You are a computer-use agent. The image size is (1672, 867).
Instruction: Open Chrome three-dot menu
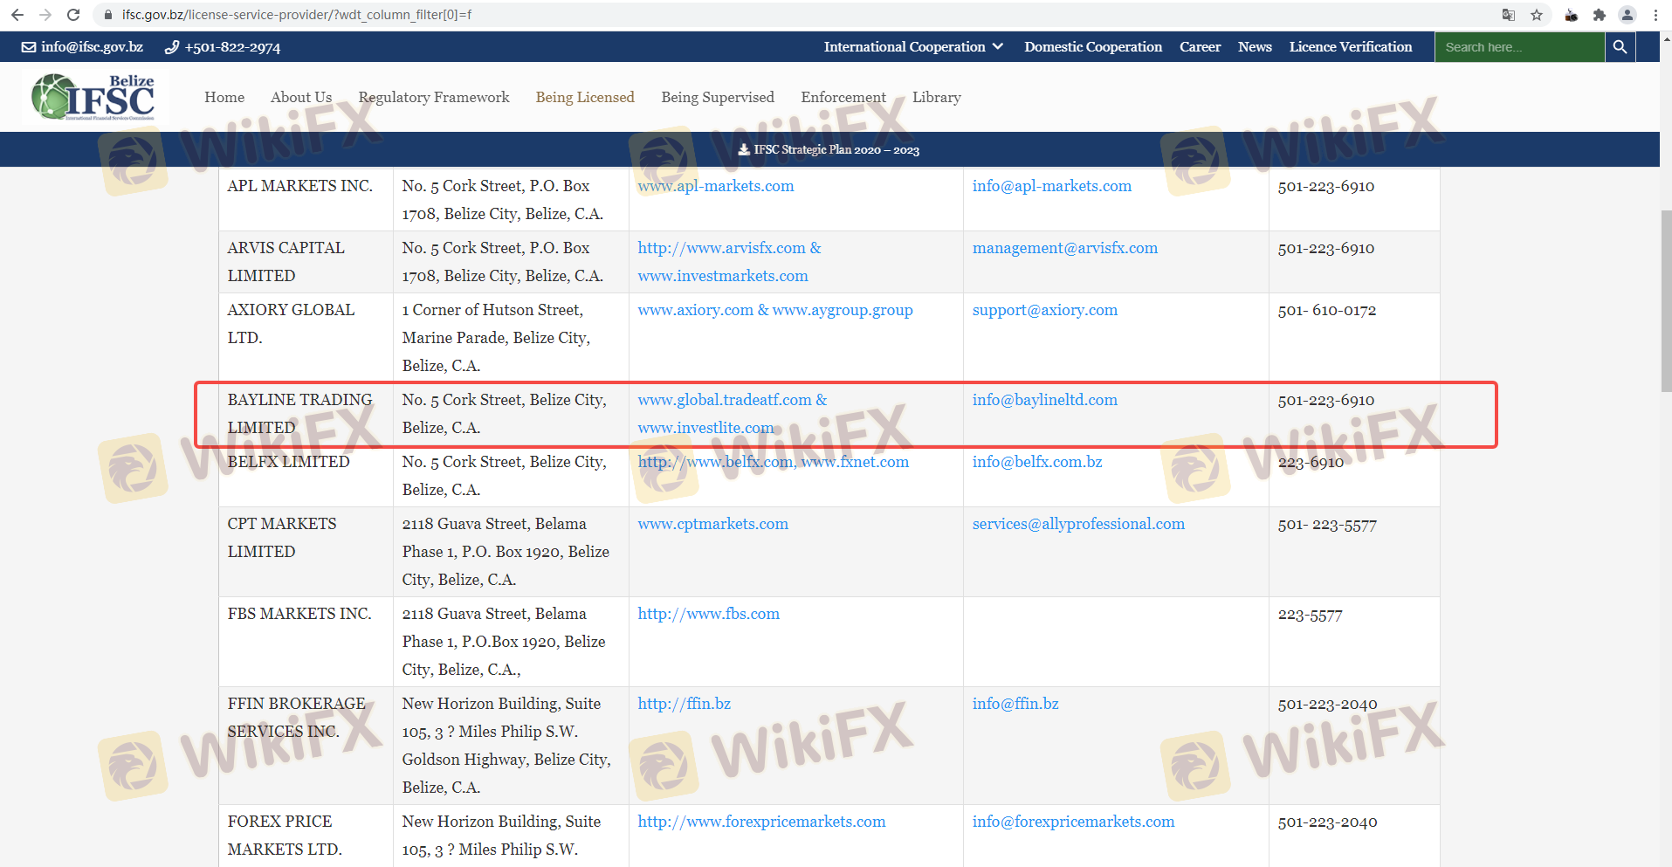coord(1655,15)
